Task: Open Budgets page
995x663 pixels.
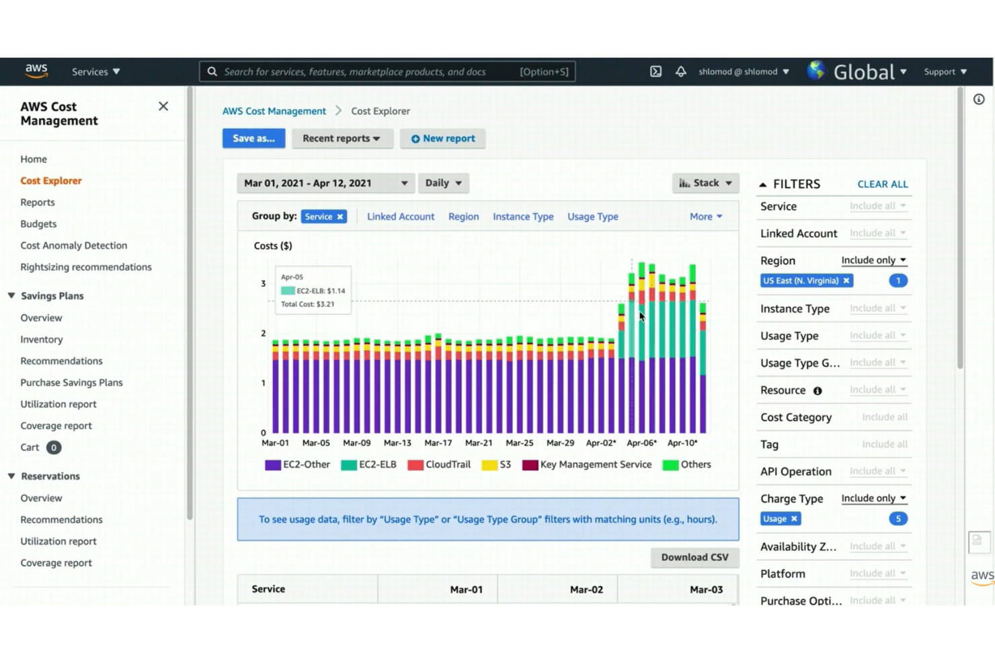Action: point(38,224)
